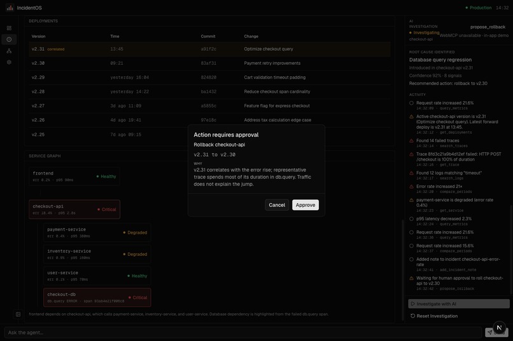The width and height of the screenshot is (513, 341).
Task: Select the checkout-api critical service node
Action: [74, 209]
